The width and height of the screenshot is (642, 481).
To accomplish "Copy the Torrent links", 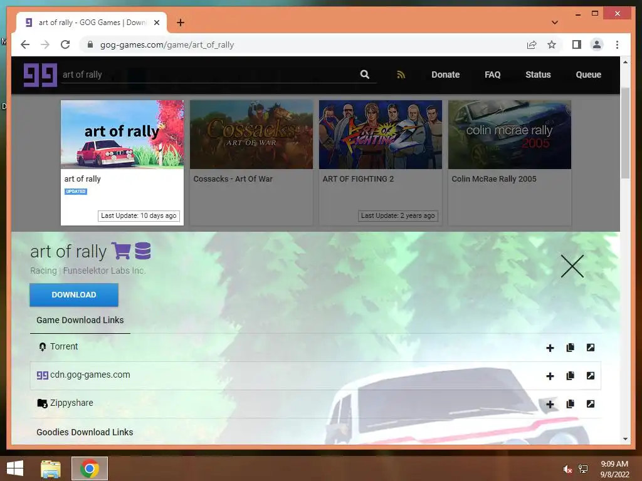I will [x=570, y=348].
